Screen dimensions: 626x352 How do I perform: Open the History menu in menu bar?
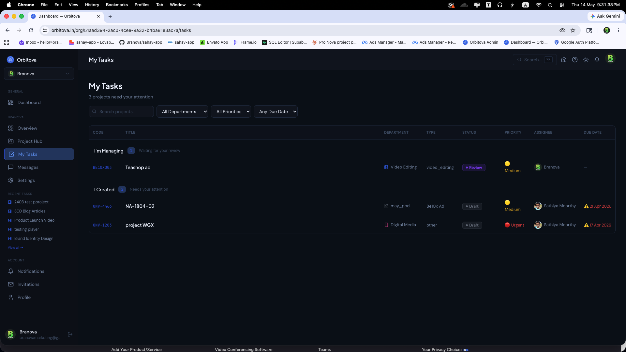(x=92, y=5)
